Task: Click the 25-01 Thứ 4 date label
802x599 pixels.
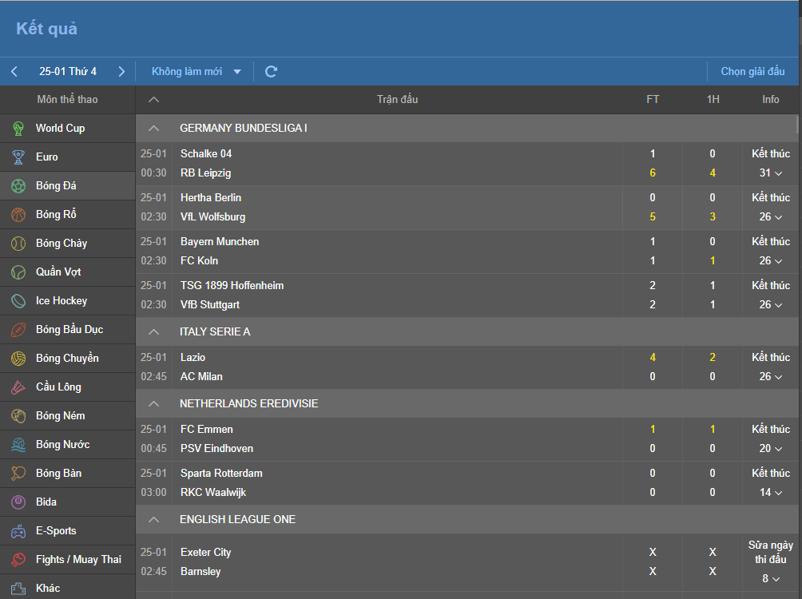Action: pos(68,72)
